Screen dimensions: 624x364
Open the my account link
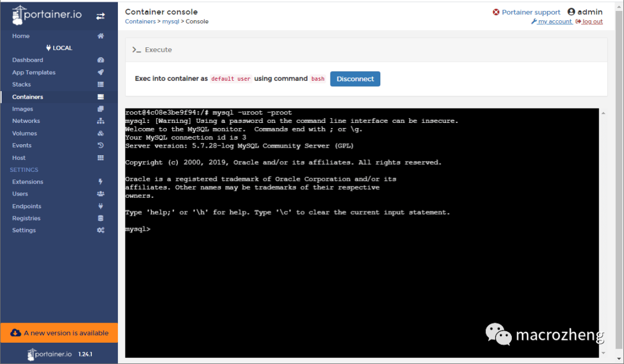coord(555,21)
